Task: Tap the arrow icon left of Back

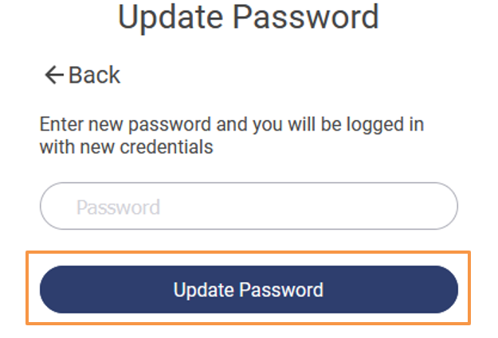Action: pyautogui.click(x=53, y=76)
